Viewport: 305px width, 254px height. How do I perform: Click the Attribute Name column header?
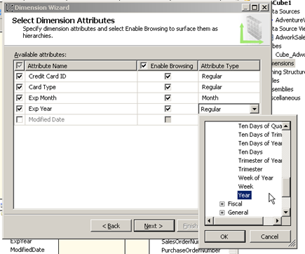81,66
